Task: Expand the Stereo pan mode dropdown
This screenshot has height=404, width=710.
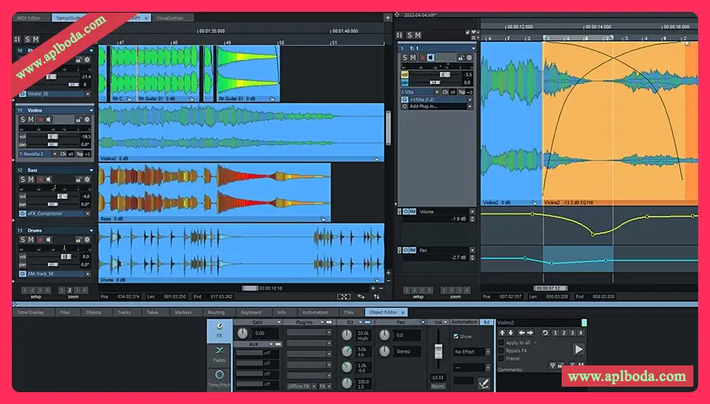Action: [407, 352]
